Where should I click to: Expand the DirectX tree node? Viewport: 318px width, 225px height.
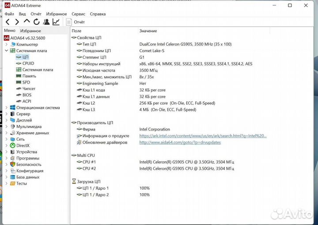pyautogui.click(x=6, y=145)
